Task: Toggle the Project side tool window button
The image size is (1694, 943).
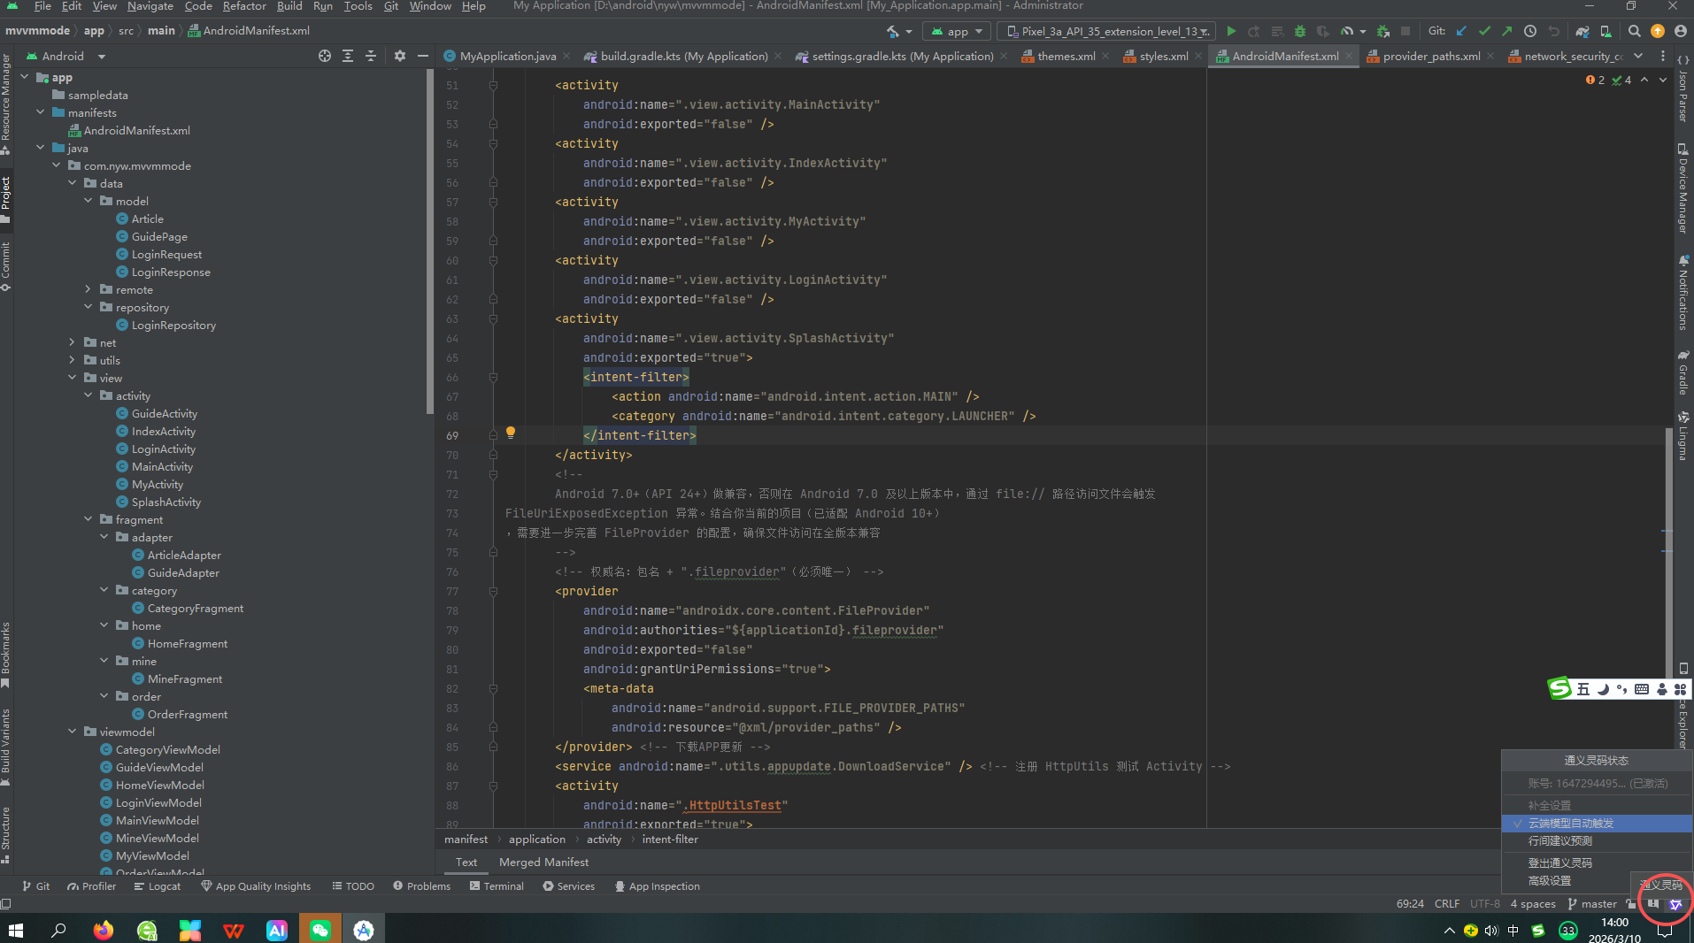Action: tap(6, 199)
